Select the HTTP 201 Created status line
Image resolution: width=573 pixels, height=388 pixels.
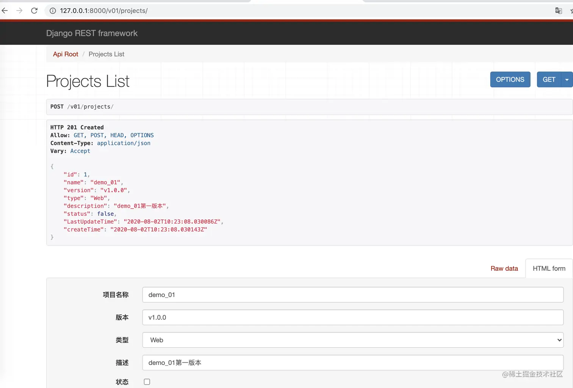coord(77,127)
